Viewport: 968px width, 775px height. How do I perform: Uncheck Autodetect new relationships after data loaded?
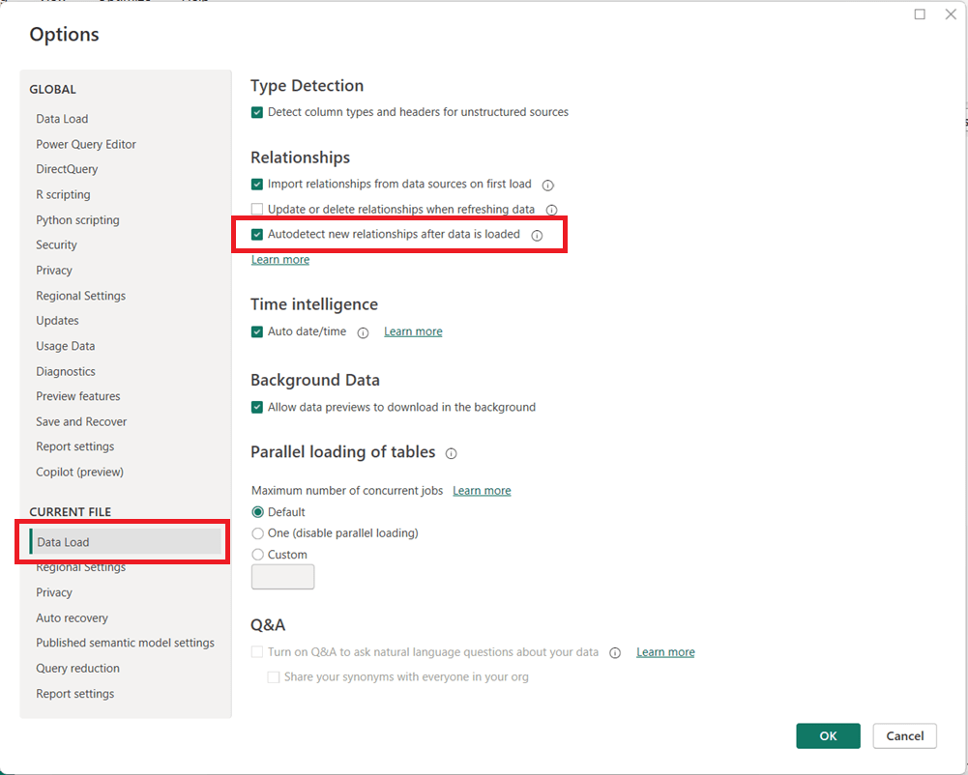[x=257, y=235]
